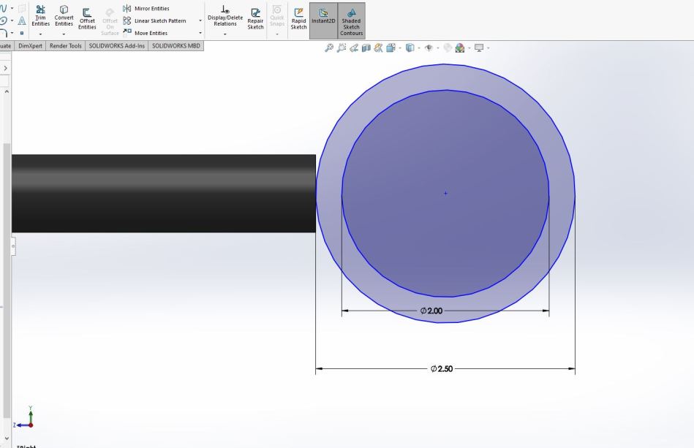This screenshot has width=694, height=448.
Task: Open the SOLIDWORKS MBD tab
Action: pyautogui.click(x=176, y=45)
